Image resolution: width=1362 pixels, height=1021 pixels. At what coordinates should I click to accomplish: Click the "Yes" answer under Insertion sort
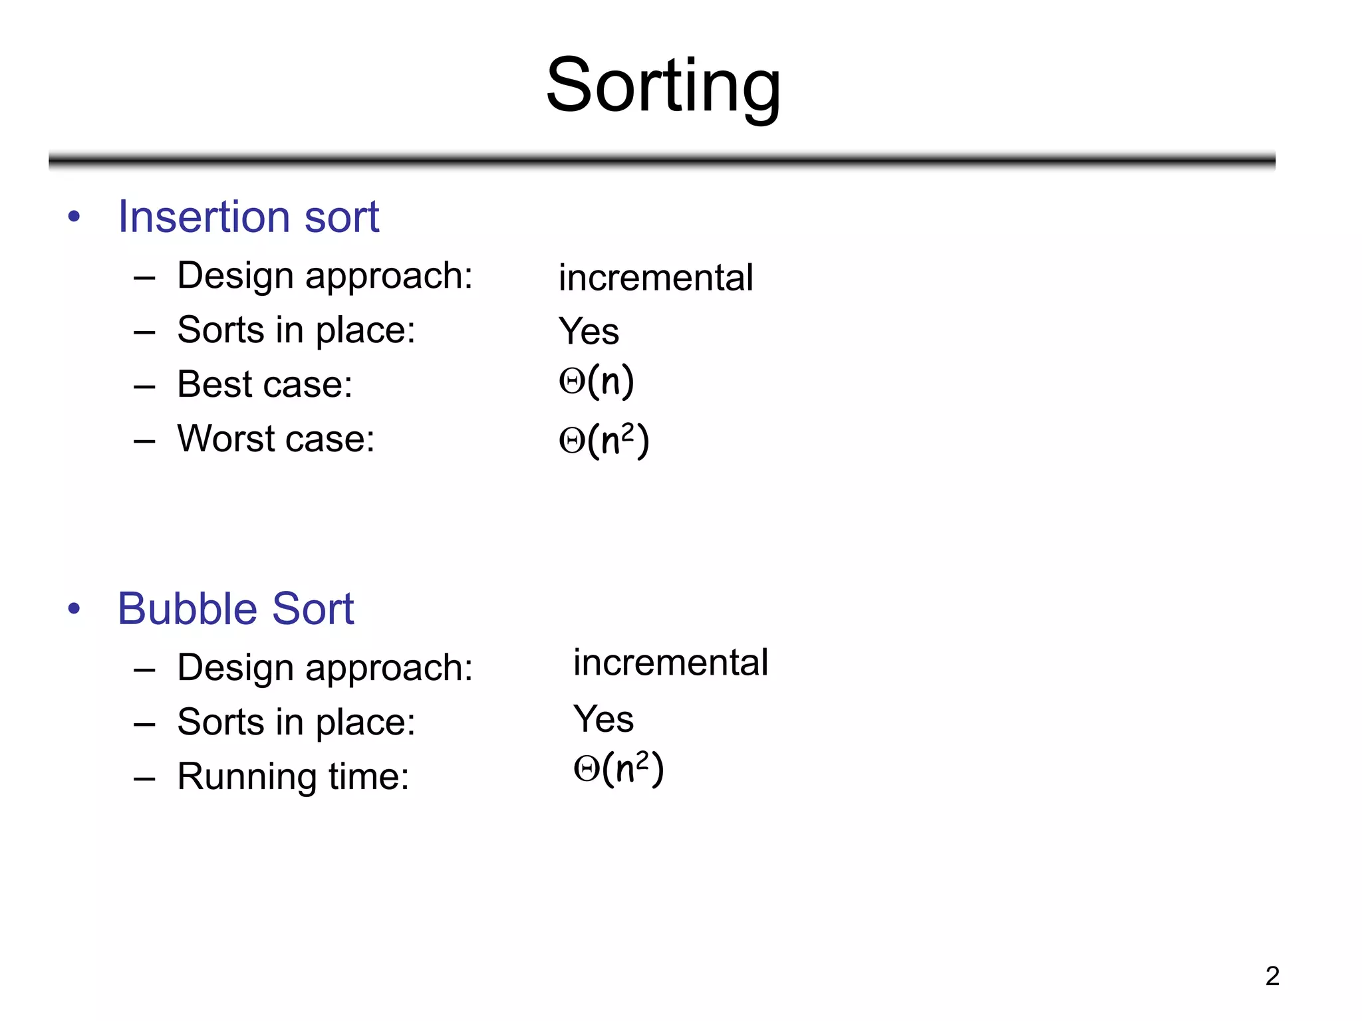(x=589, y=331)
